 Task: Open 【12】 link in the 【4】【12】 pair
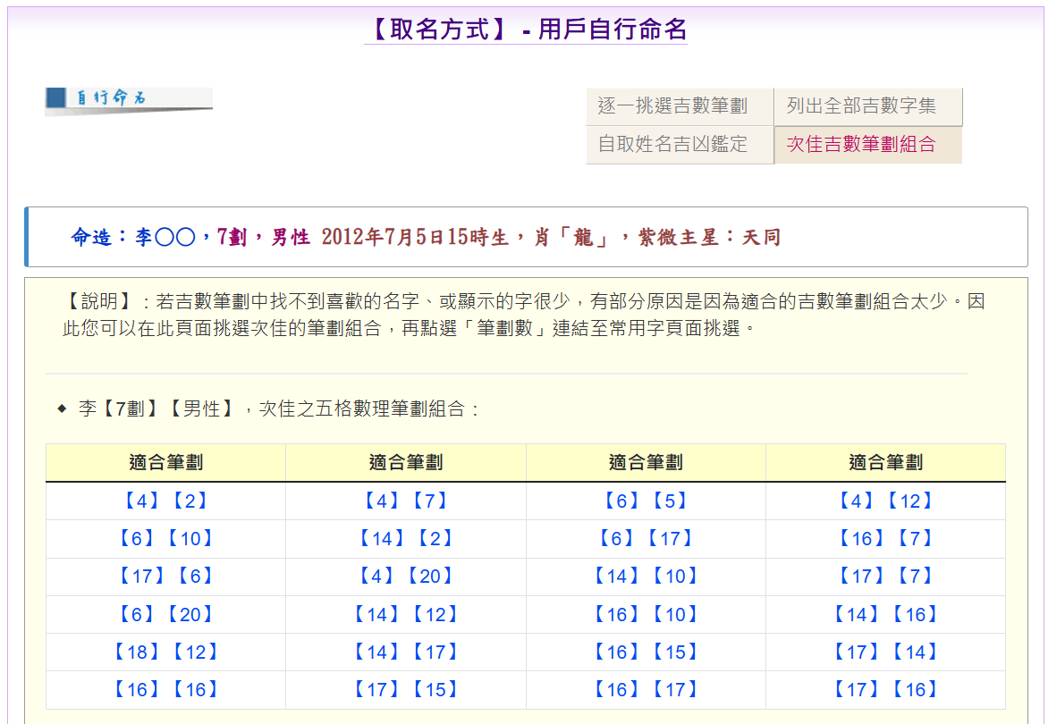(909, 501)
